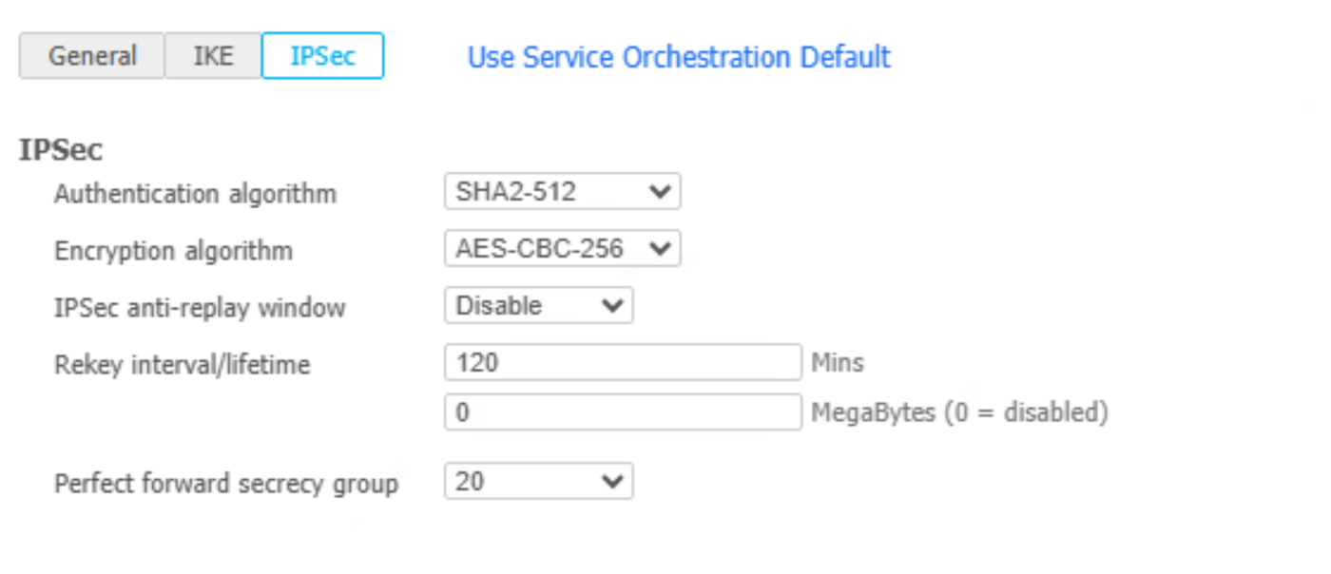
Task: Click Use Service Orchestration Default link
Action: click(679, 57)
